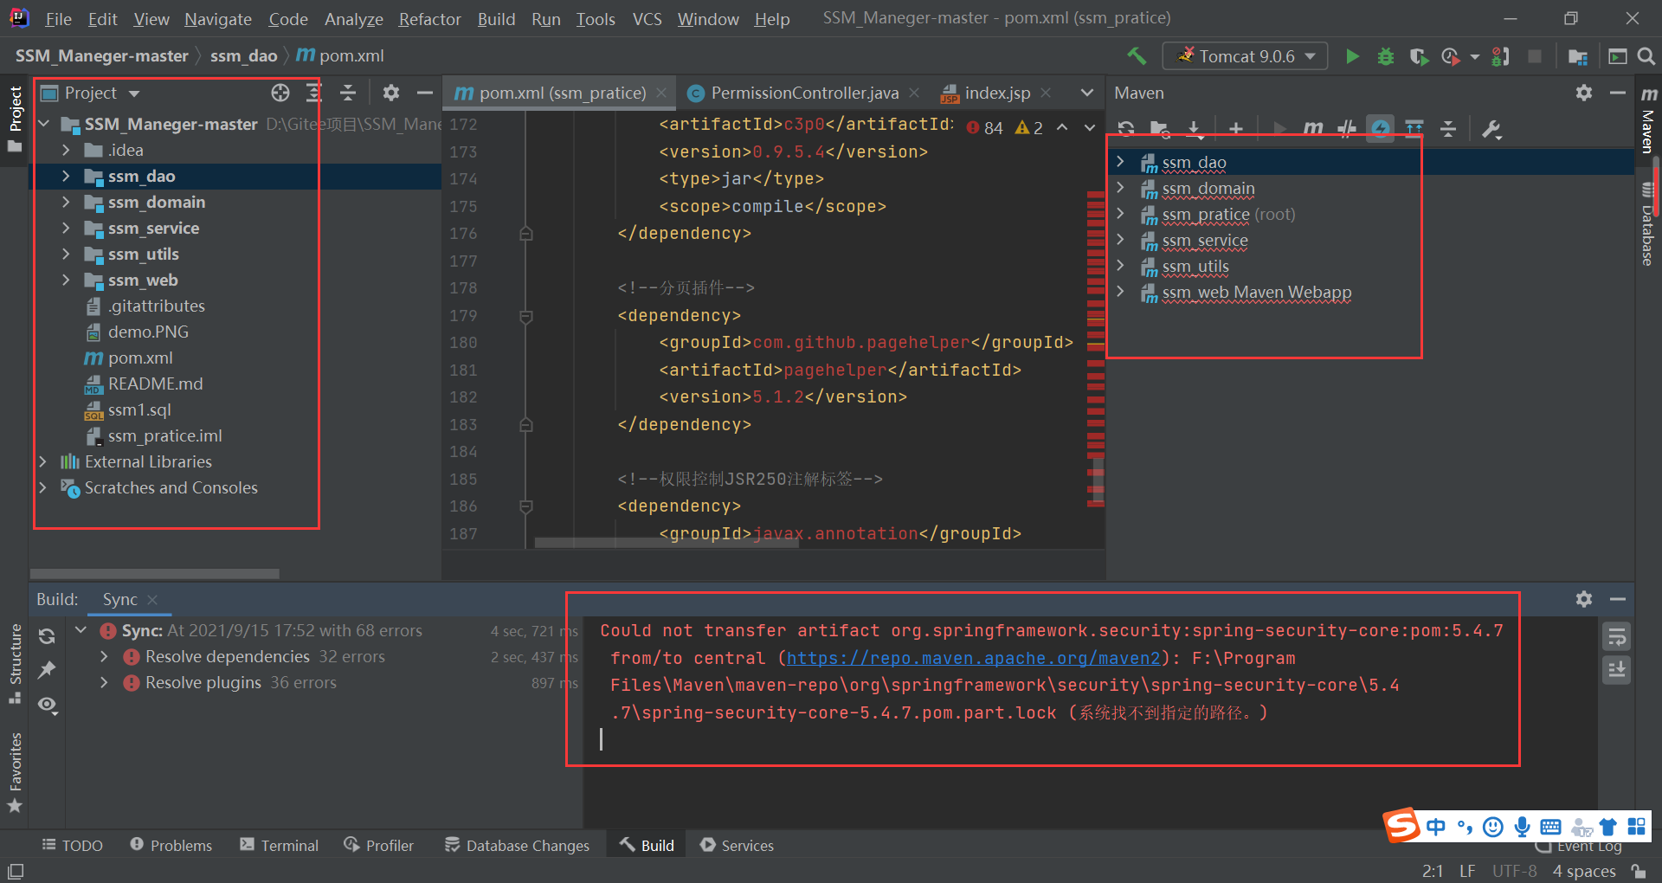1662x883 pixels.
Task: Show hidden editor tabs dropdown
Action: point(1086,93)
